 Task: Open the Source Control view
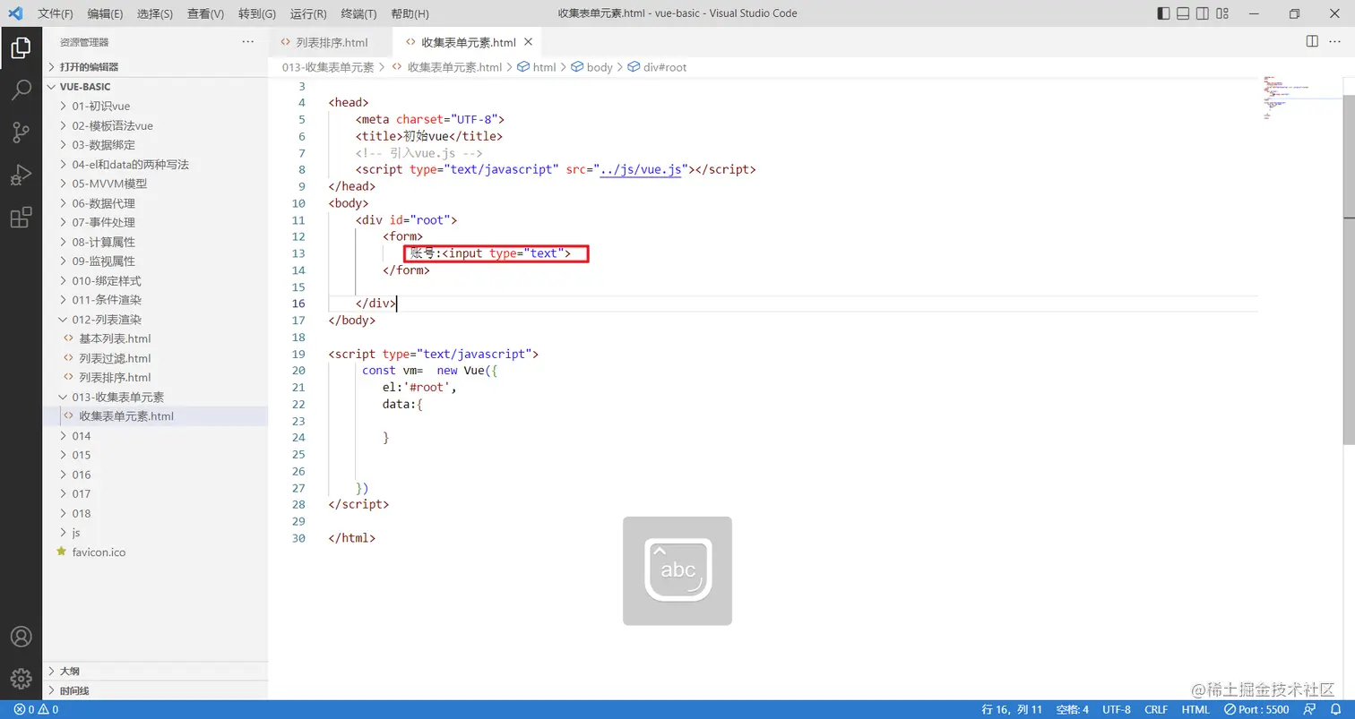[21, 133]
